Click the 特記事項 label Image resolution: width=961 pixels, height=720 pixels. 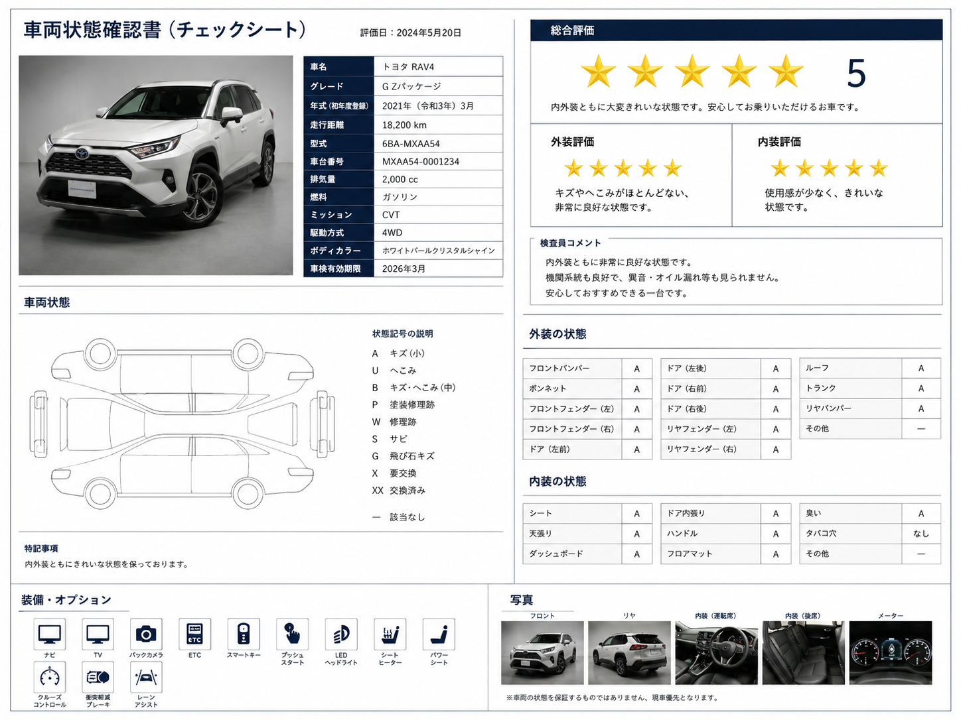tap(41, 549)
